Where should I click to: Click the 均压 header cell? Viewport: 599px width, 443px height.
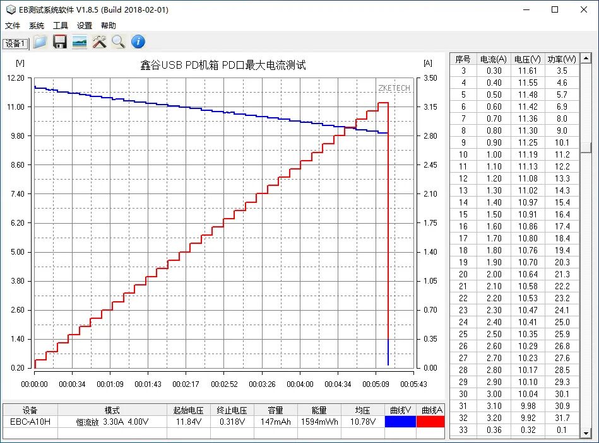(362, 410)
